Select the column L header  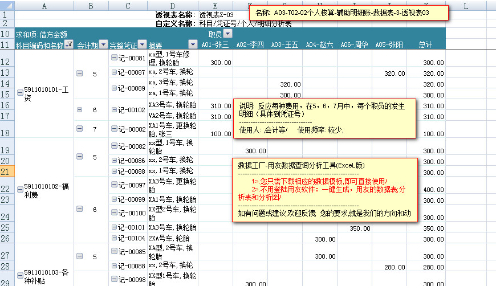(465, 5)
